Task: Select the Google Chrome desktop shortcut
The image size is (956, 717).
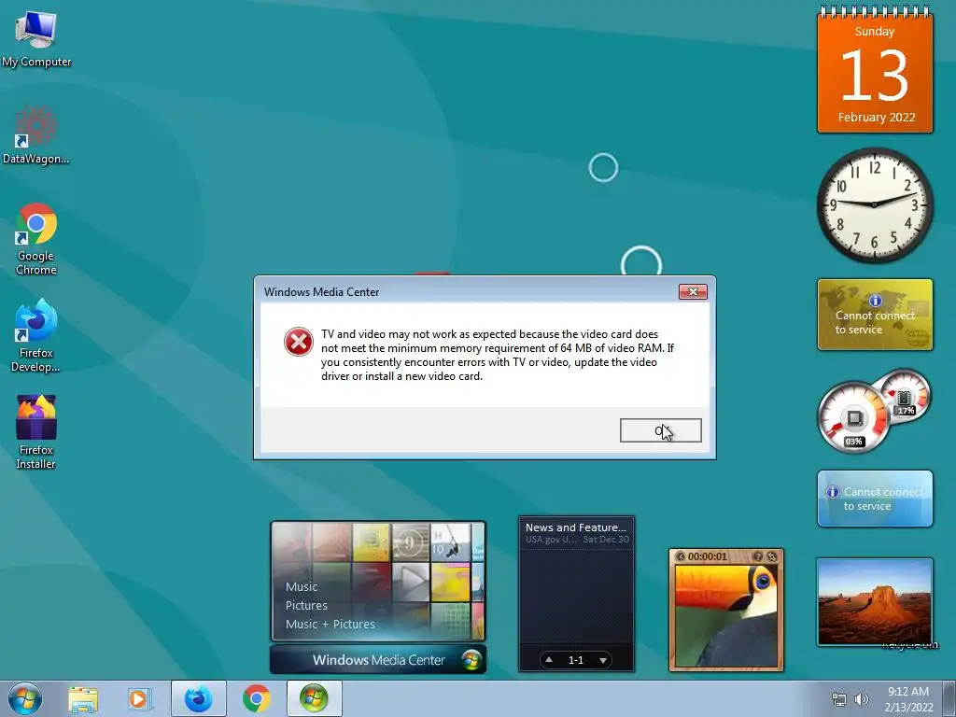Action: click(x=36, y=238)
